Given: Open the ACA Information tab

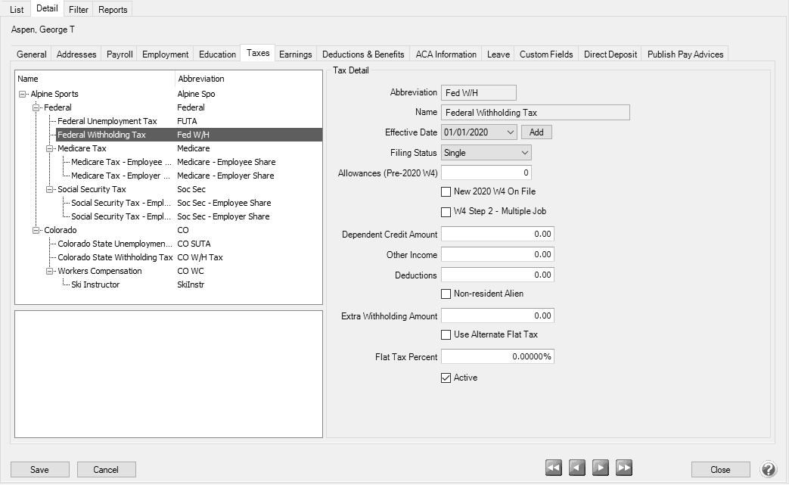Looking at the screenshot, I should click(446, 54).
